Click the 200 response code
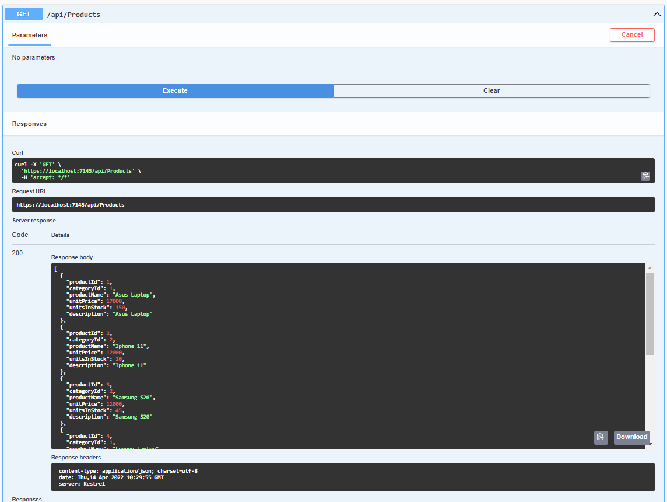The width and height of the screenshot is (667, 502). [17, 253]
